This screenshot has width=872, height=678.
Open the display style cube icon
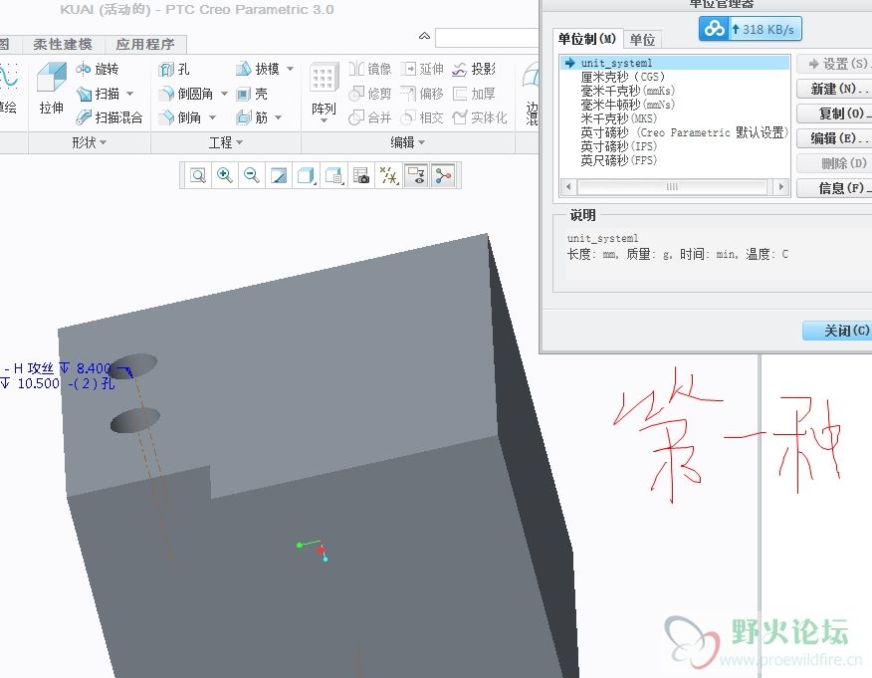coord(306,176)
